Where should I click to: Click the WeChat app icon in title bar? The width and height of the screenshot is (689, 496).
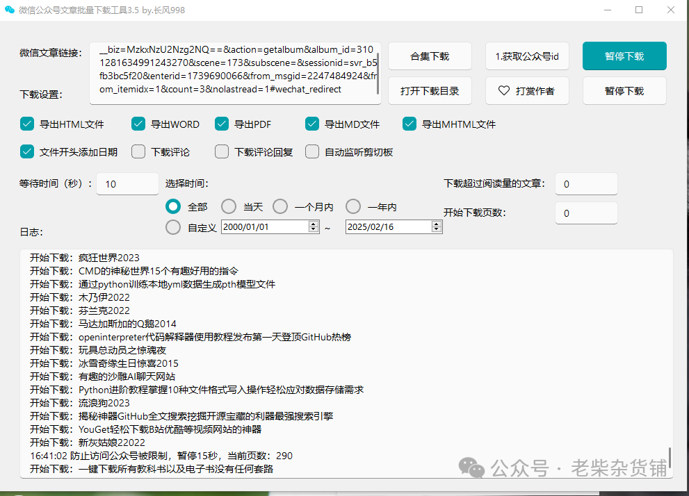[9, 10]
